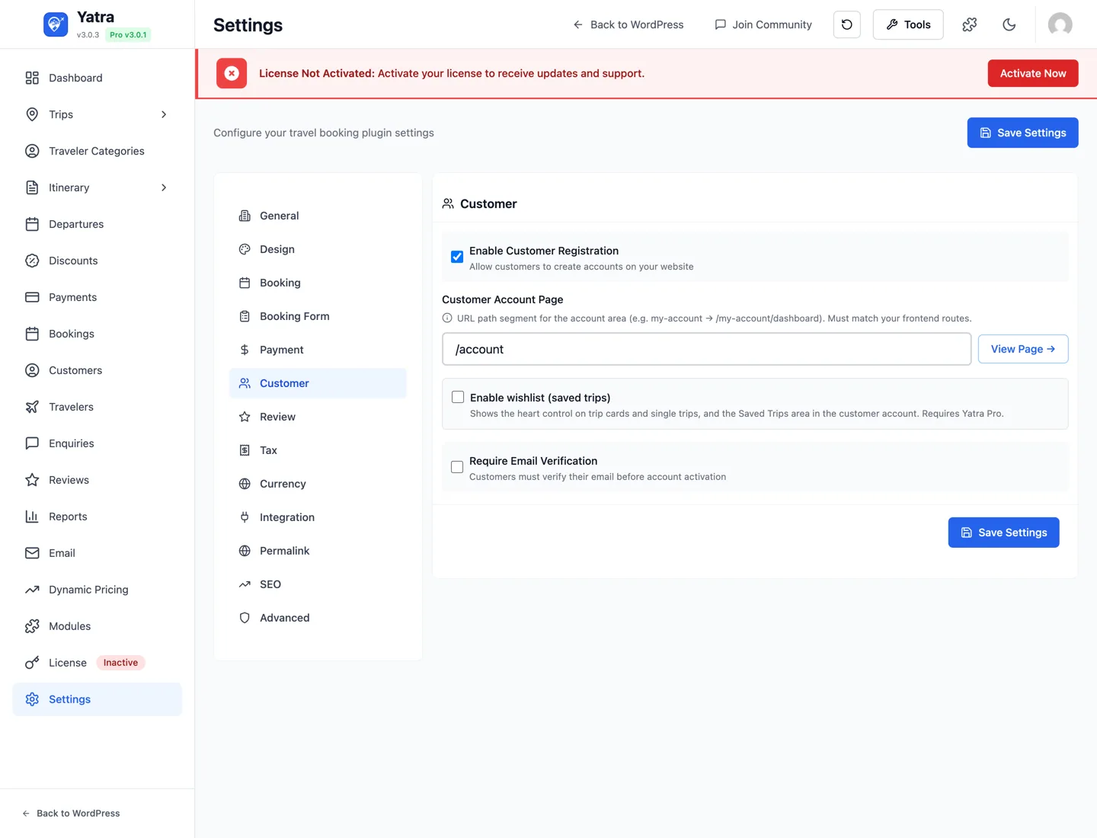Click the Currency globe icon
This screenshot has width=1097, height=838.
(x=245, y=484)
